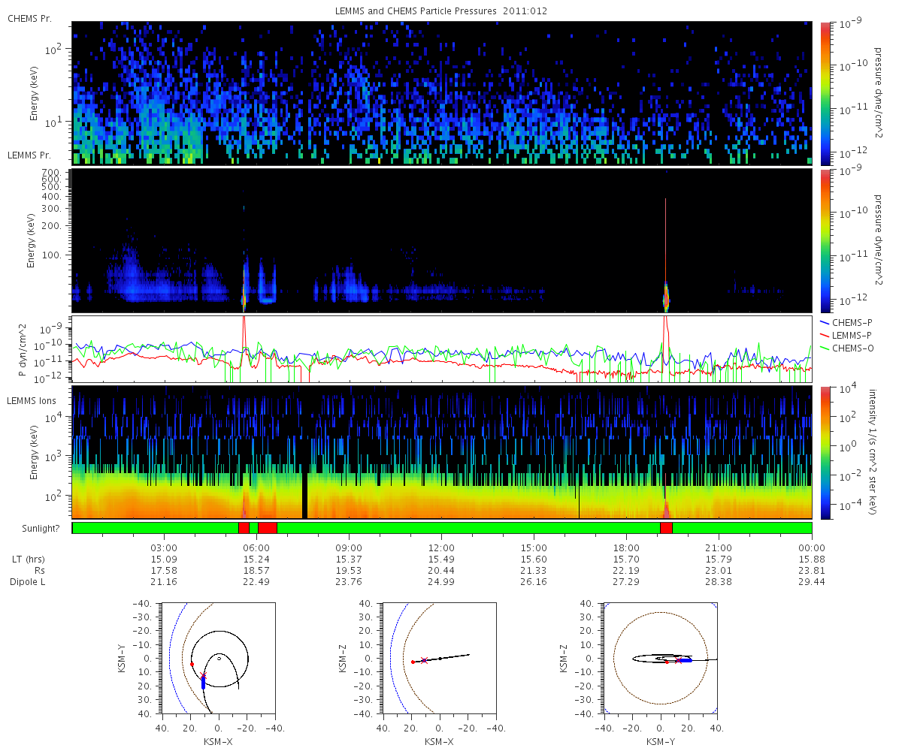
Task: Click the CHEMS Pr. panel label
Action: [x=30, y=17]
